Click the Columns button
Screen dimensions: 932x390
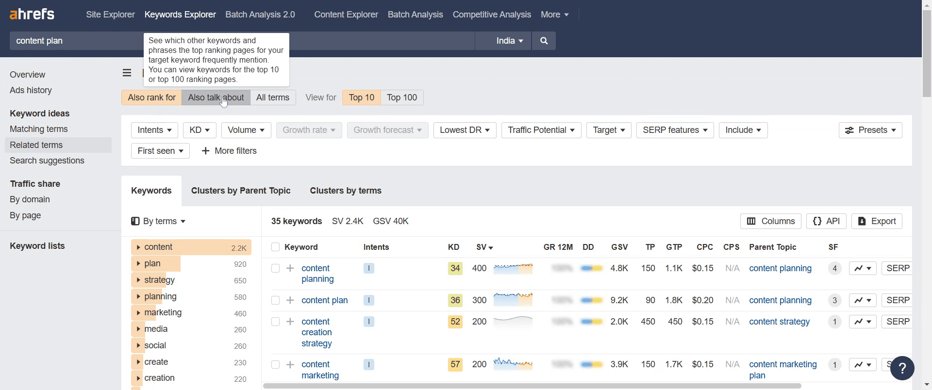(771, 221)
